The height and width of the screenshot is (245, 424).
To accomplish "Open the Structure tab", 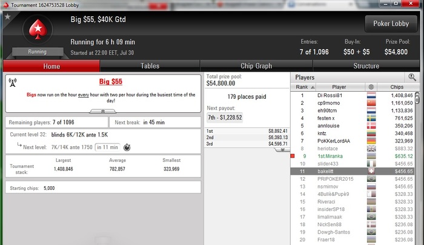I will click(x=366, y=66).
